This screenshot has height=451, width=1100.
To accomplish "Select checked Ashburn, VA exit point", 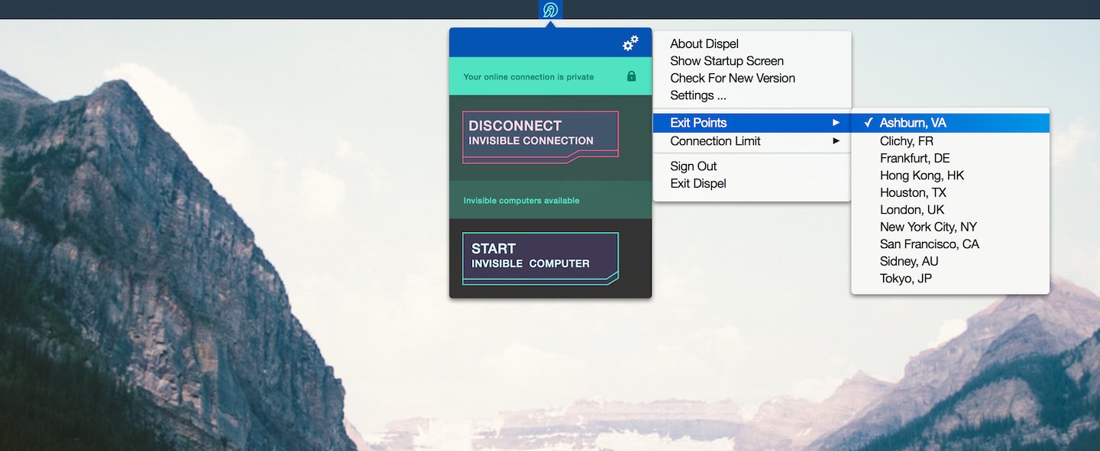I will point(950,123).
